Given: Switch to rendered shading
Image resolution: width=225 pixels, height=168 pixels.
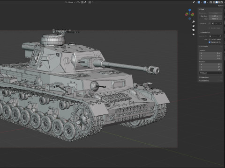Looking at the screenshot, I should (222, 2).
